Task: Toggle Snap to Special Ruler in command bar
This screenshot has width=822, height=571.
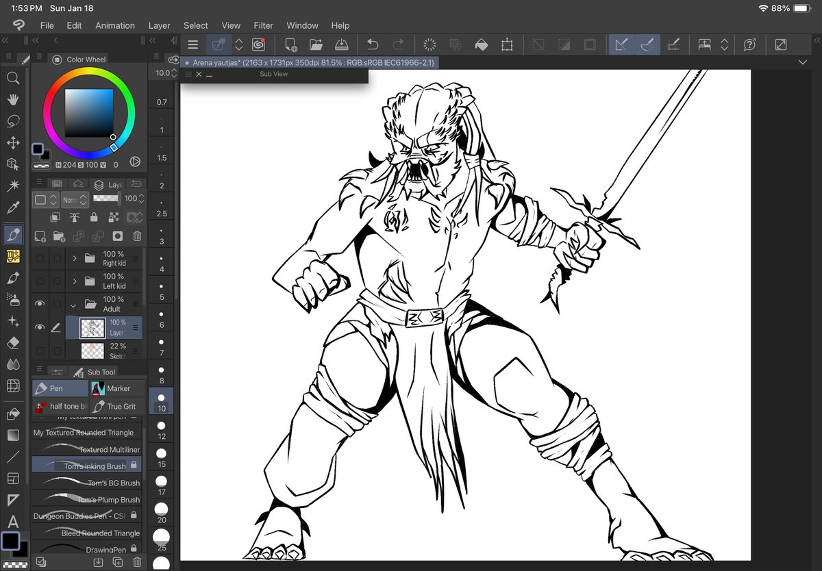Action: (647, 45)
